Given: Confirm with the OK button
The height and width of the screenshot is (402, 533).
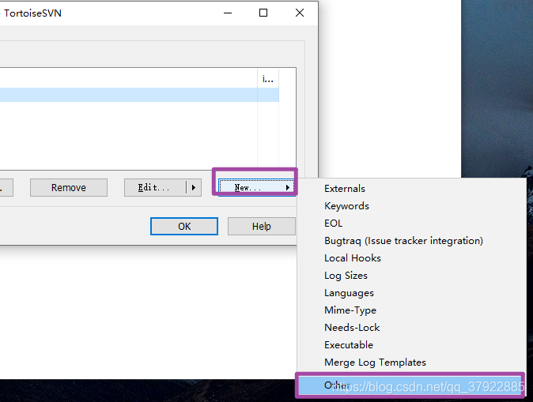Looking at the screenshot, I should (184, 226).
